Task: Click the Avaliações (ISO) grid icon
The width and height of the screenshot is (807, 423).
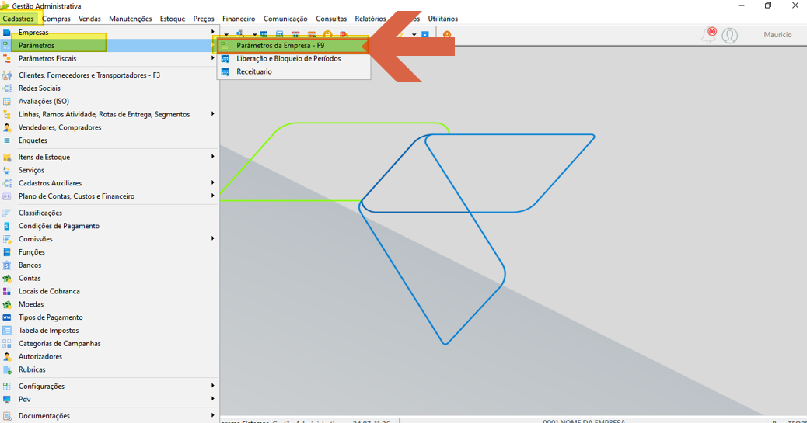Action: coord(7,101)
